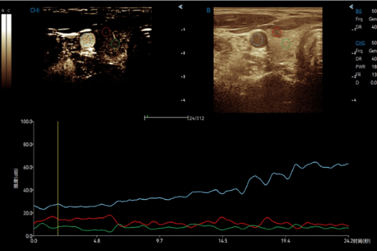Select the CHI image label
377x251 pixels.
pos(35,10)
